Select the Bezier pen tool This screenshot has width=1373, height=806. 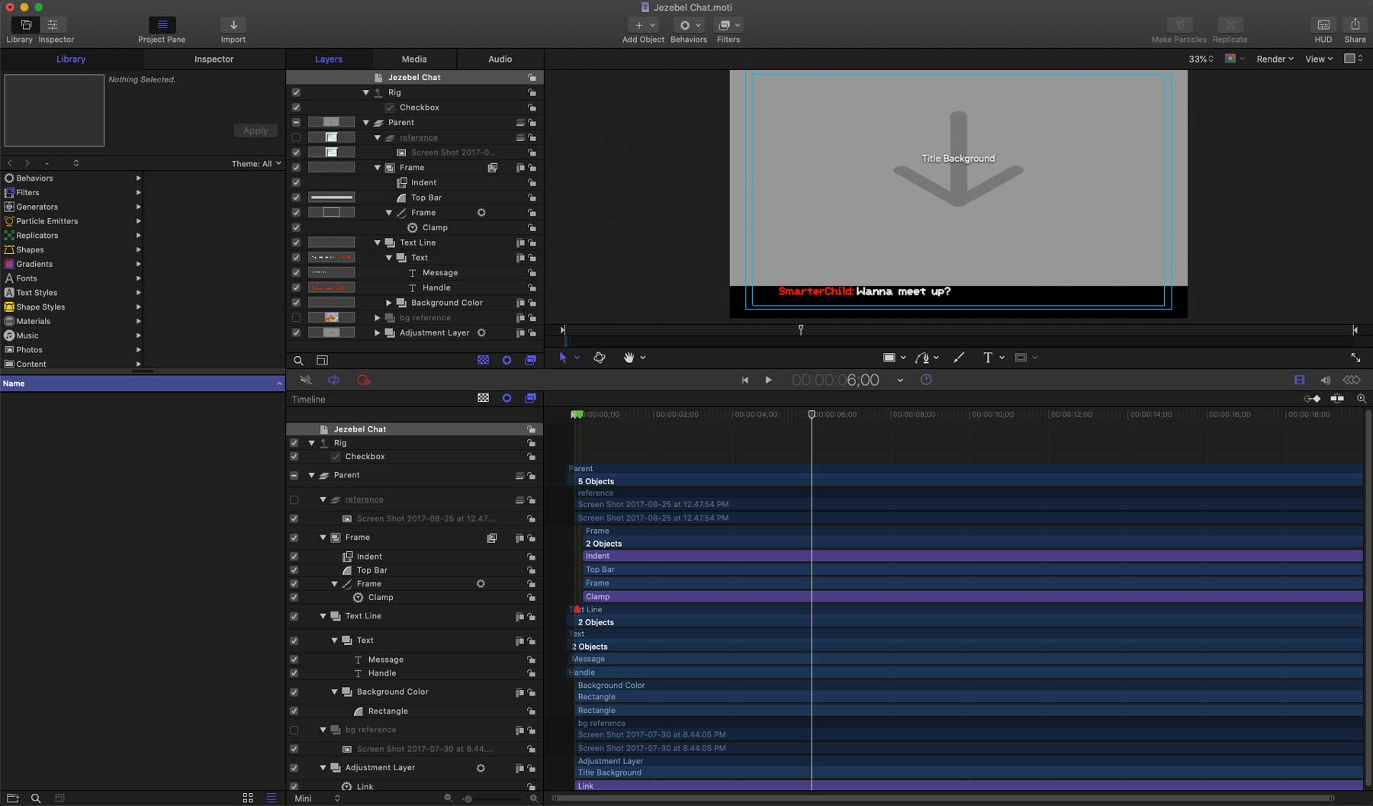coord(922,358)
